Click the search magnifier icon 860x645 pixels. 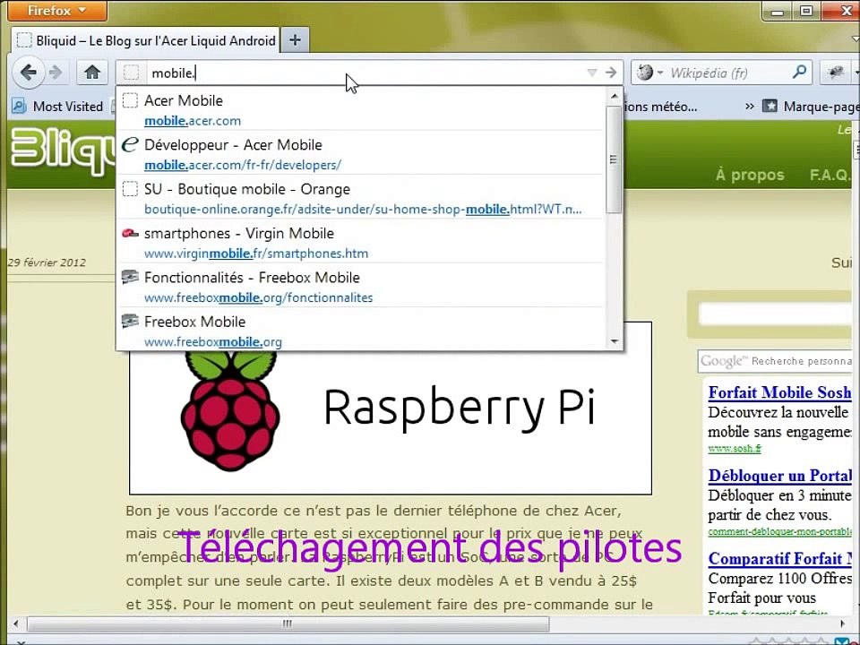coord(800,72)
